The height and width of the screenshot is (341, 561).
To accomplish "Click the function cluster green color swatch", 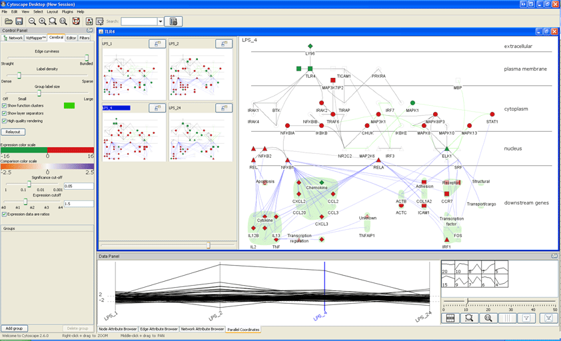I will click(x=69, y=105).
